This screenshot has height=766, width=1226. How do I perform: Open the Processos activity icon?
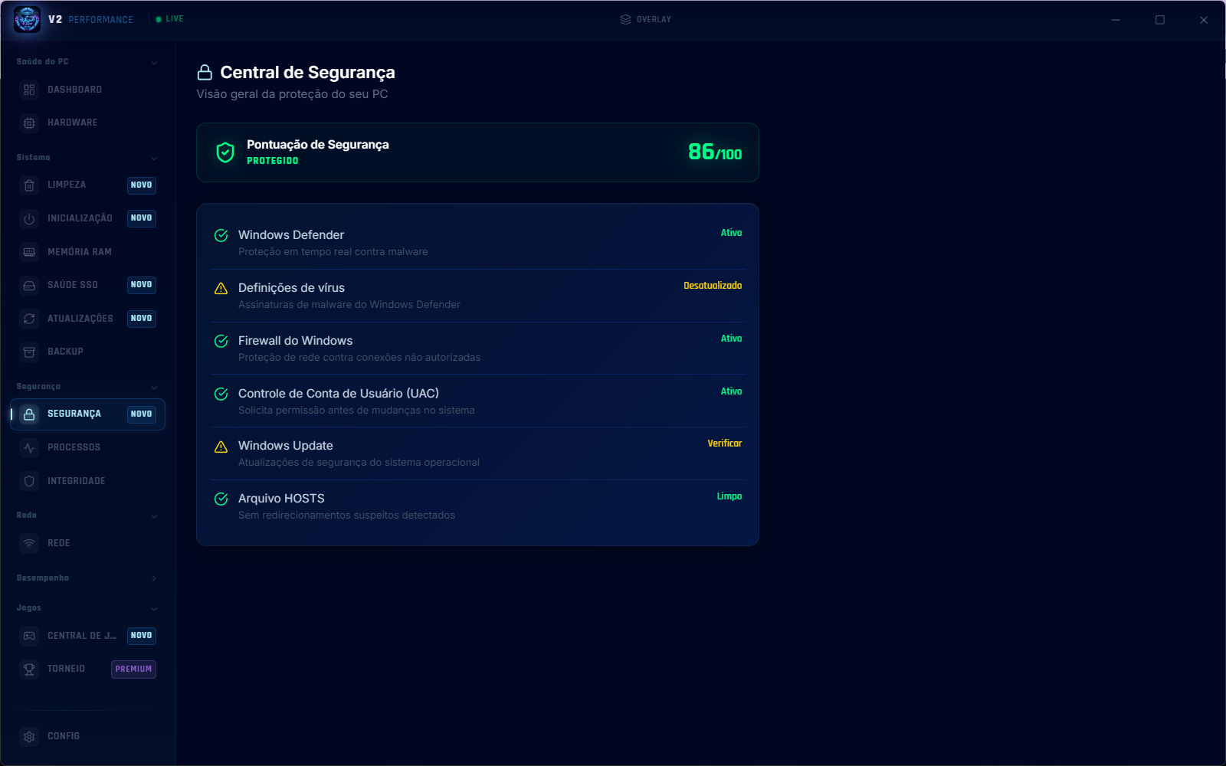[x=29, y=447]
